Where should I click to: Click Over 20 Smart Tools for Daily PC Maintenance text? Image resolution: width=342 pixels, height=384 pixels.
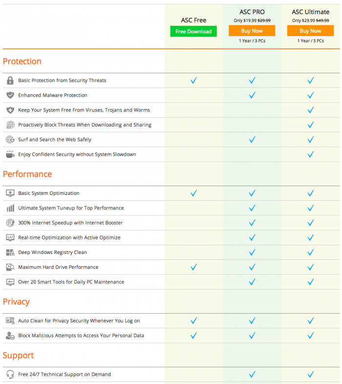(71, 282)
